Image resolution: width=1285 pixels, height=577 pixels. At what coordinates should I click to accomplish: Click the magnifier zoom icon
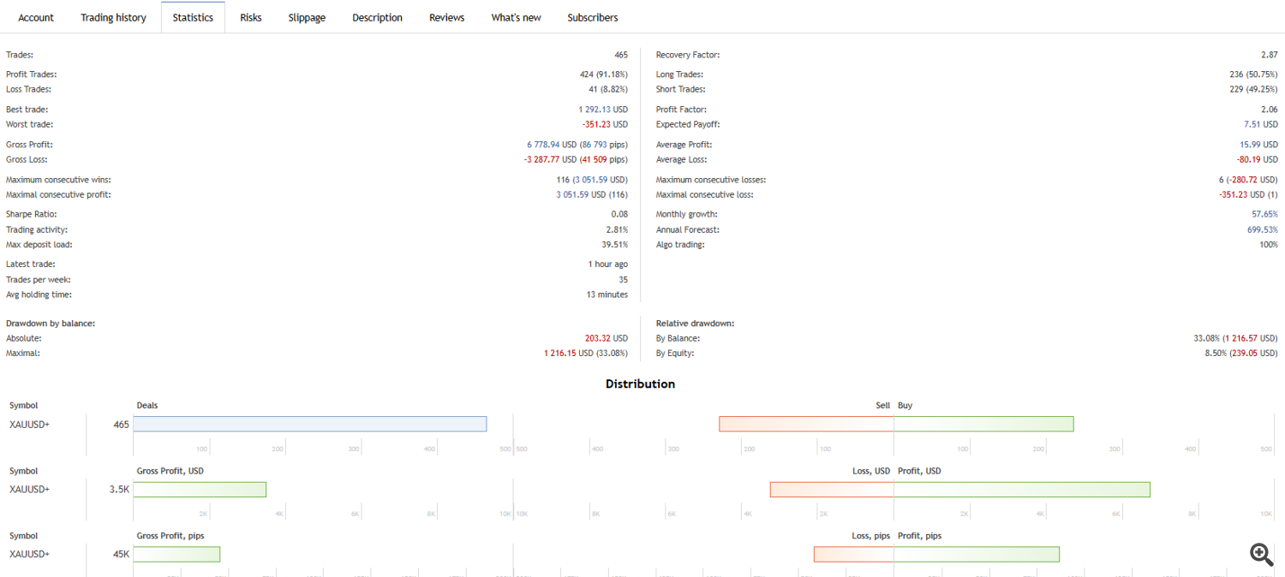[1261, 554]
